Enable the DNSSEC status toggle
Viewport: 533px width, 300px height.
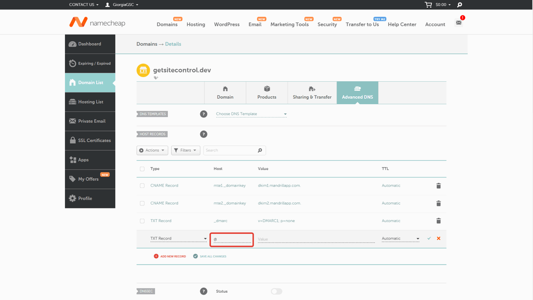click(276, 291)
